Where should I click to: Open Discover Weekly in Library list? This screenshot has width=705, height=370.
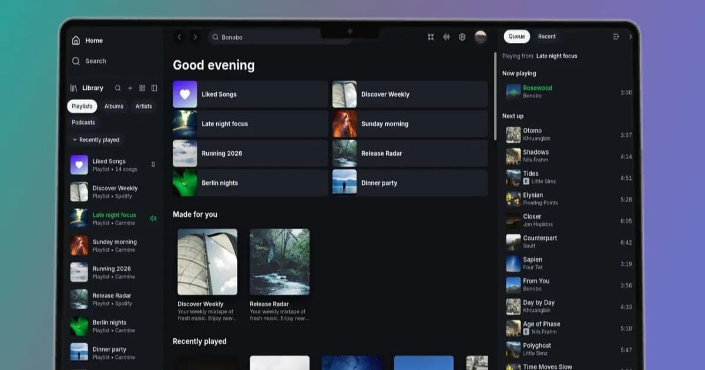pyautogui.click(x=114, y=192)
